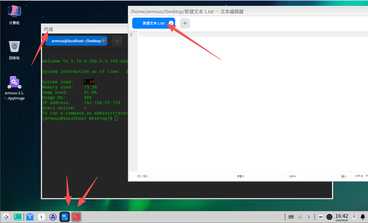
Task: Select the 计算机 desktop icon
Action: (14, 15)
